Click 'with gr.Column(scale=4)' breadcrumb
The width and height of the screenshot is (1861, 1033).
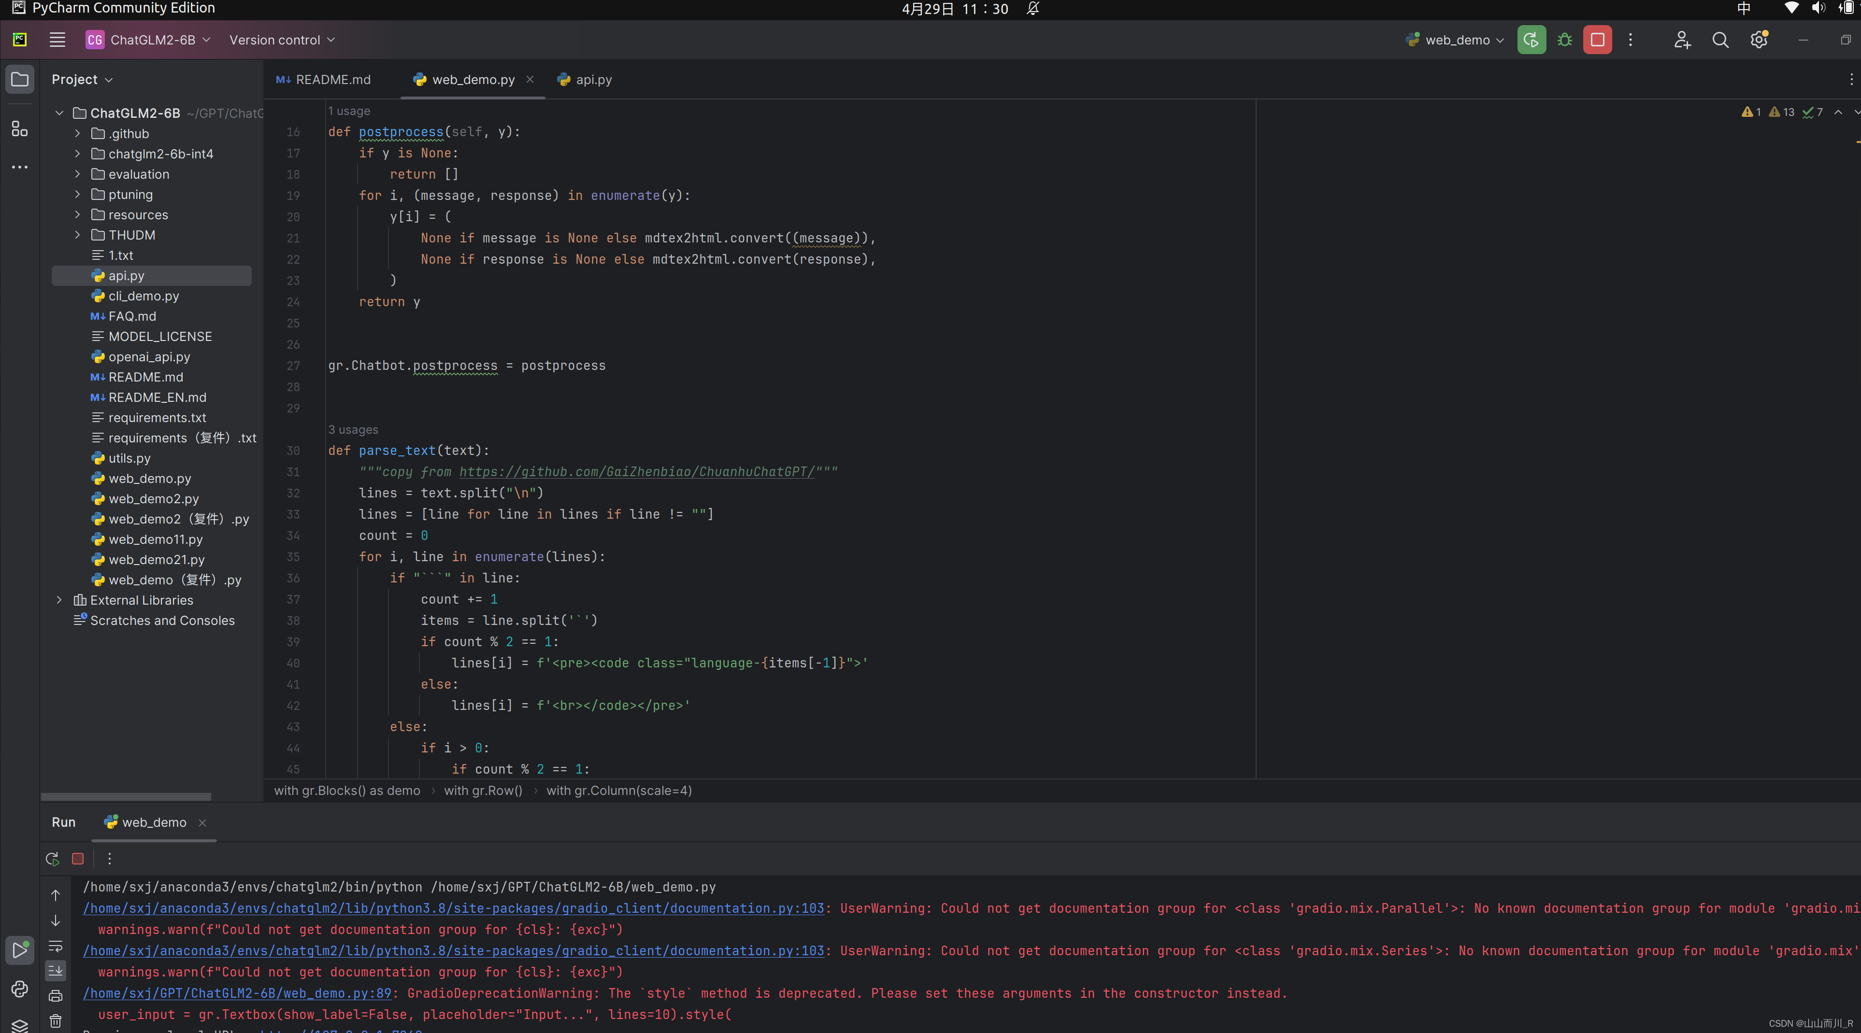pos(619,790)
